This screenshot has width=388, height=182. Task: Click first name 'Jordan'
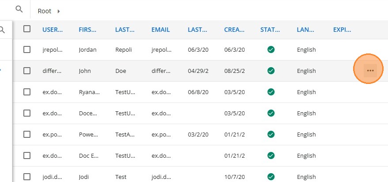[87, 50]
